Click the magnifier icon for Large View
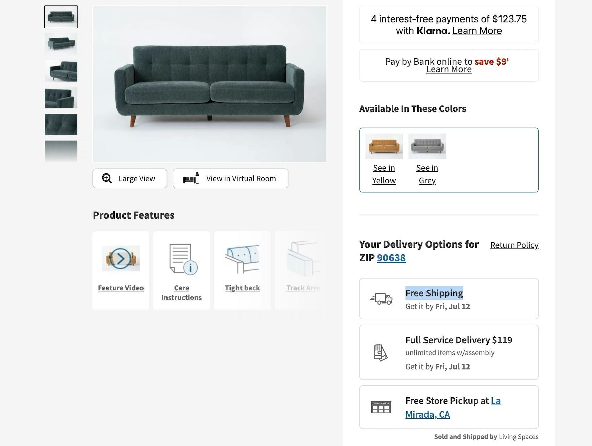 (107, 178)
